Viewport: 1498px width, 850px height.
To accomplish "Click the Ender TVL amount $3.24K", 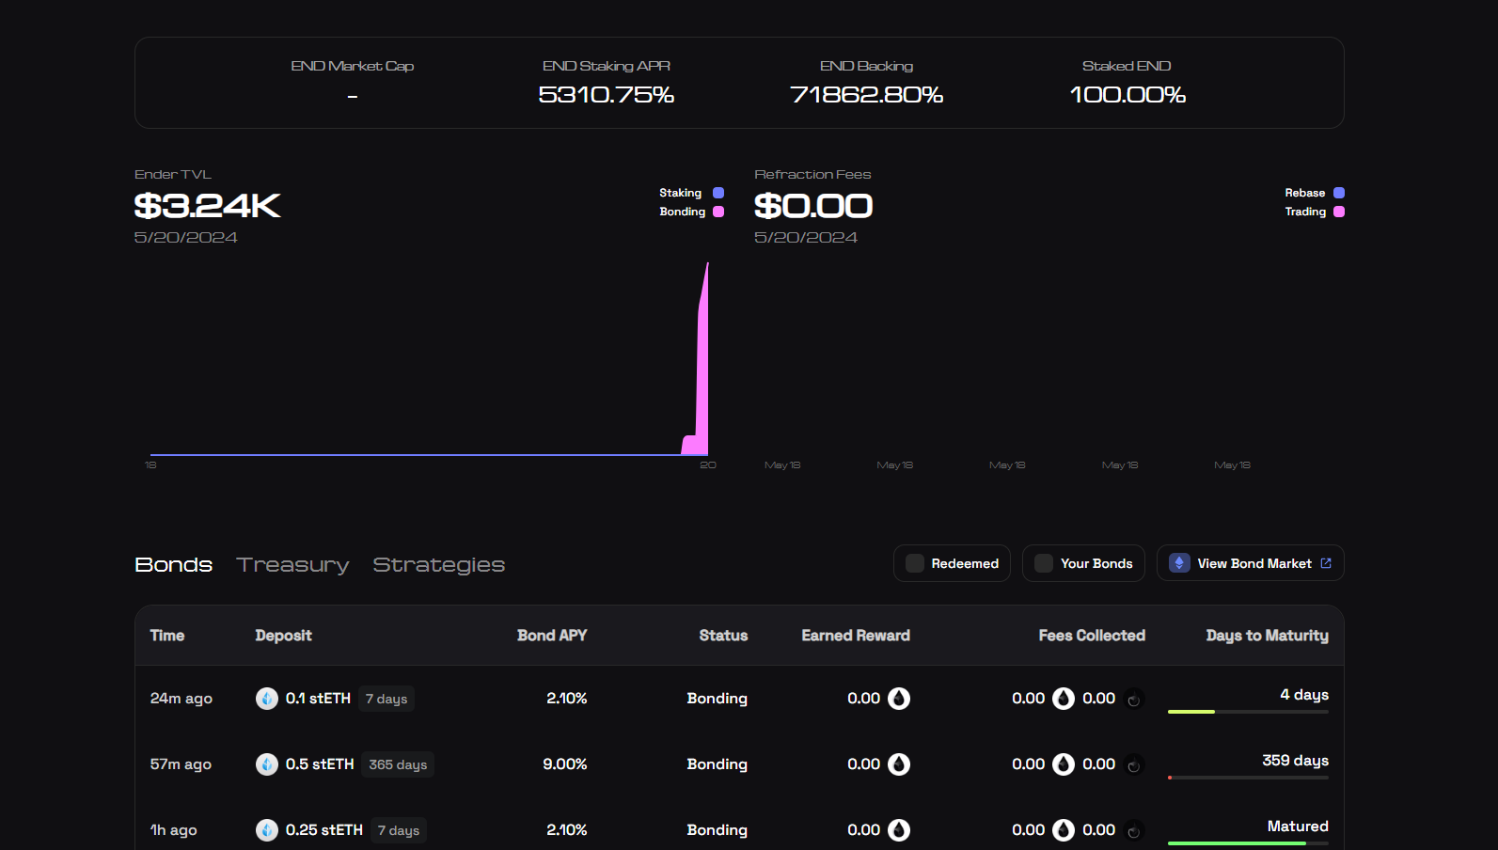I will [x=208, y=206].
